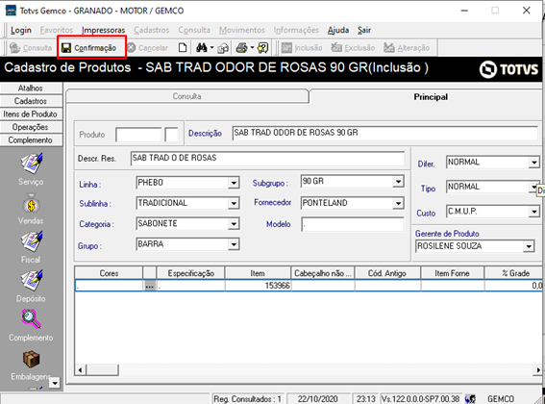Click the grid scroll right arrow
This screenshot has height=404, width=545.
[538, 370]
